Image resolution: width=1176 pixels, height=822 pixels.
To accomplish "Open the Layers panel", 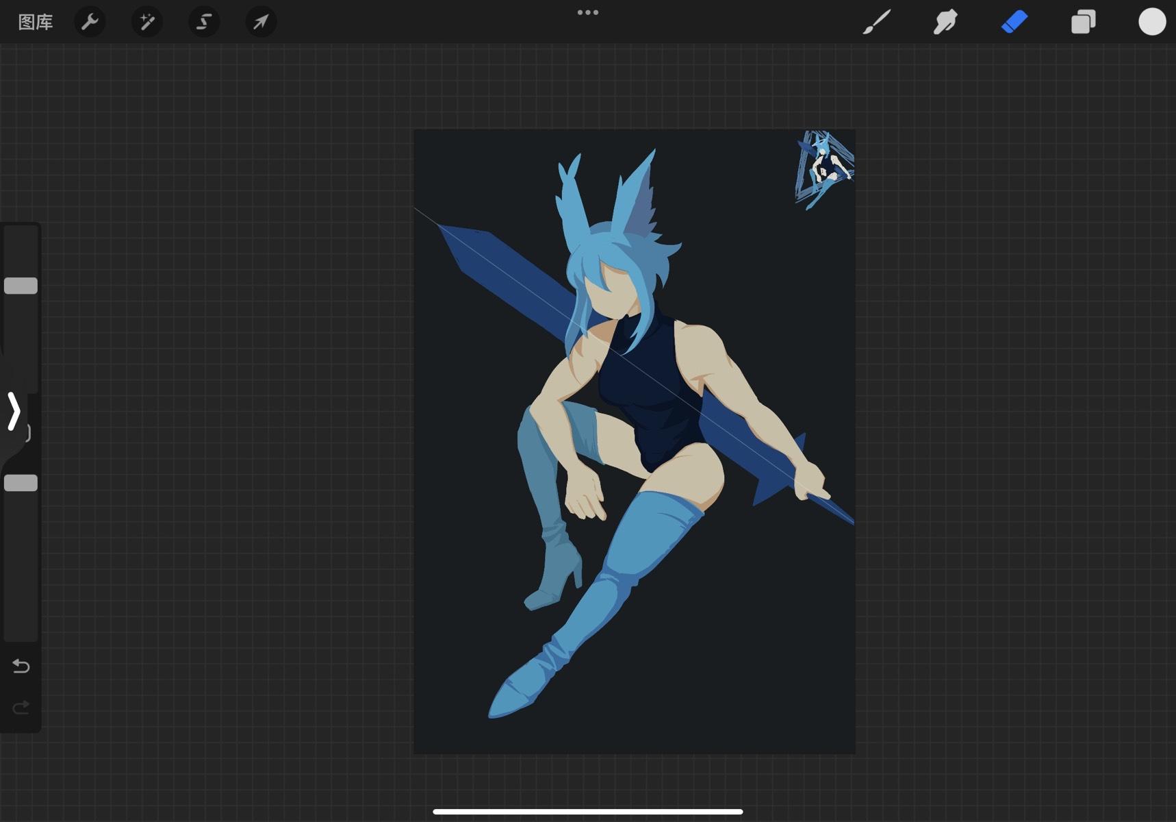I will tap(1084, 22).
